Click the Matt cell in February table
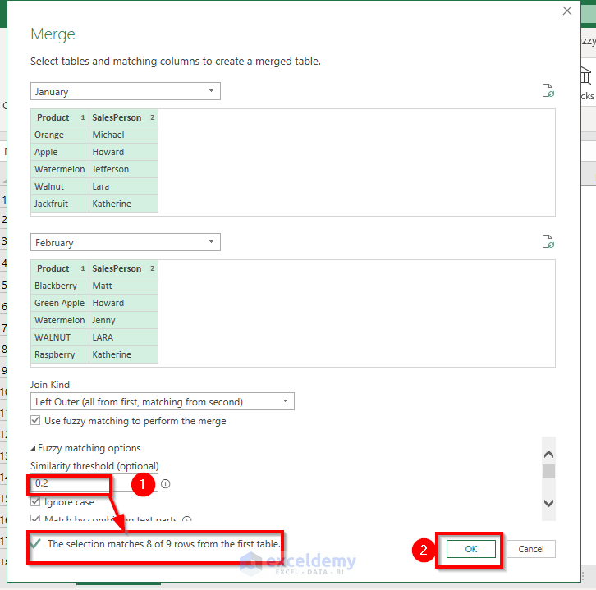Screen dimensions: 596x590 [123, 286]
